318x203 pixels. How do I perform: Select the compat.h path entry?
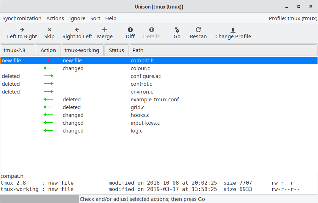click(x=142, y=61)
